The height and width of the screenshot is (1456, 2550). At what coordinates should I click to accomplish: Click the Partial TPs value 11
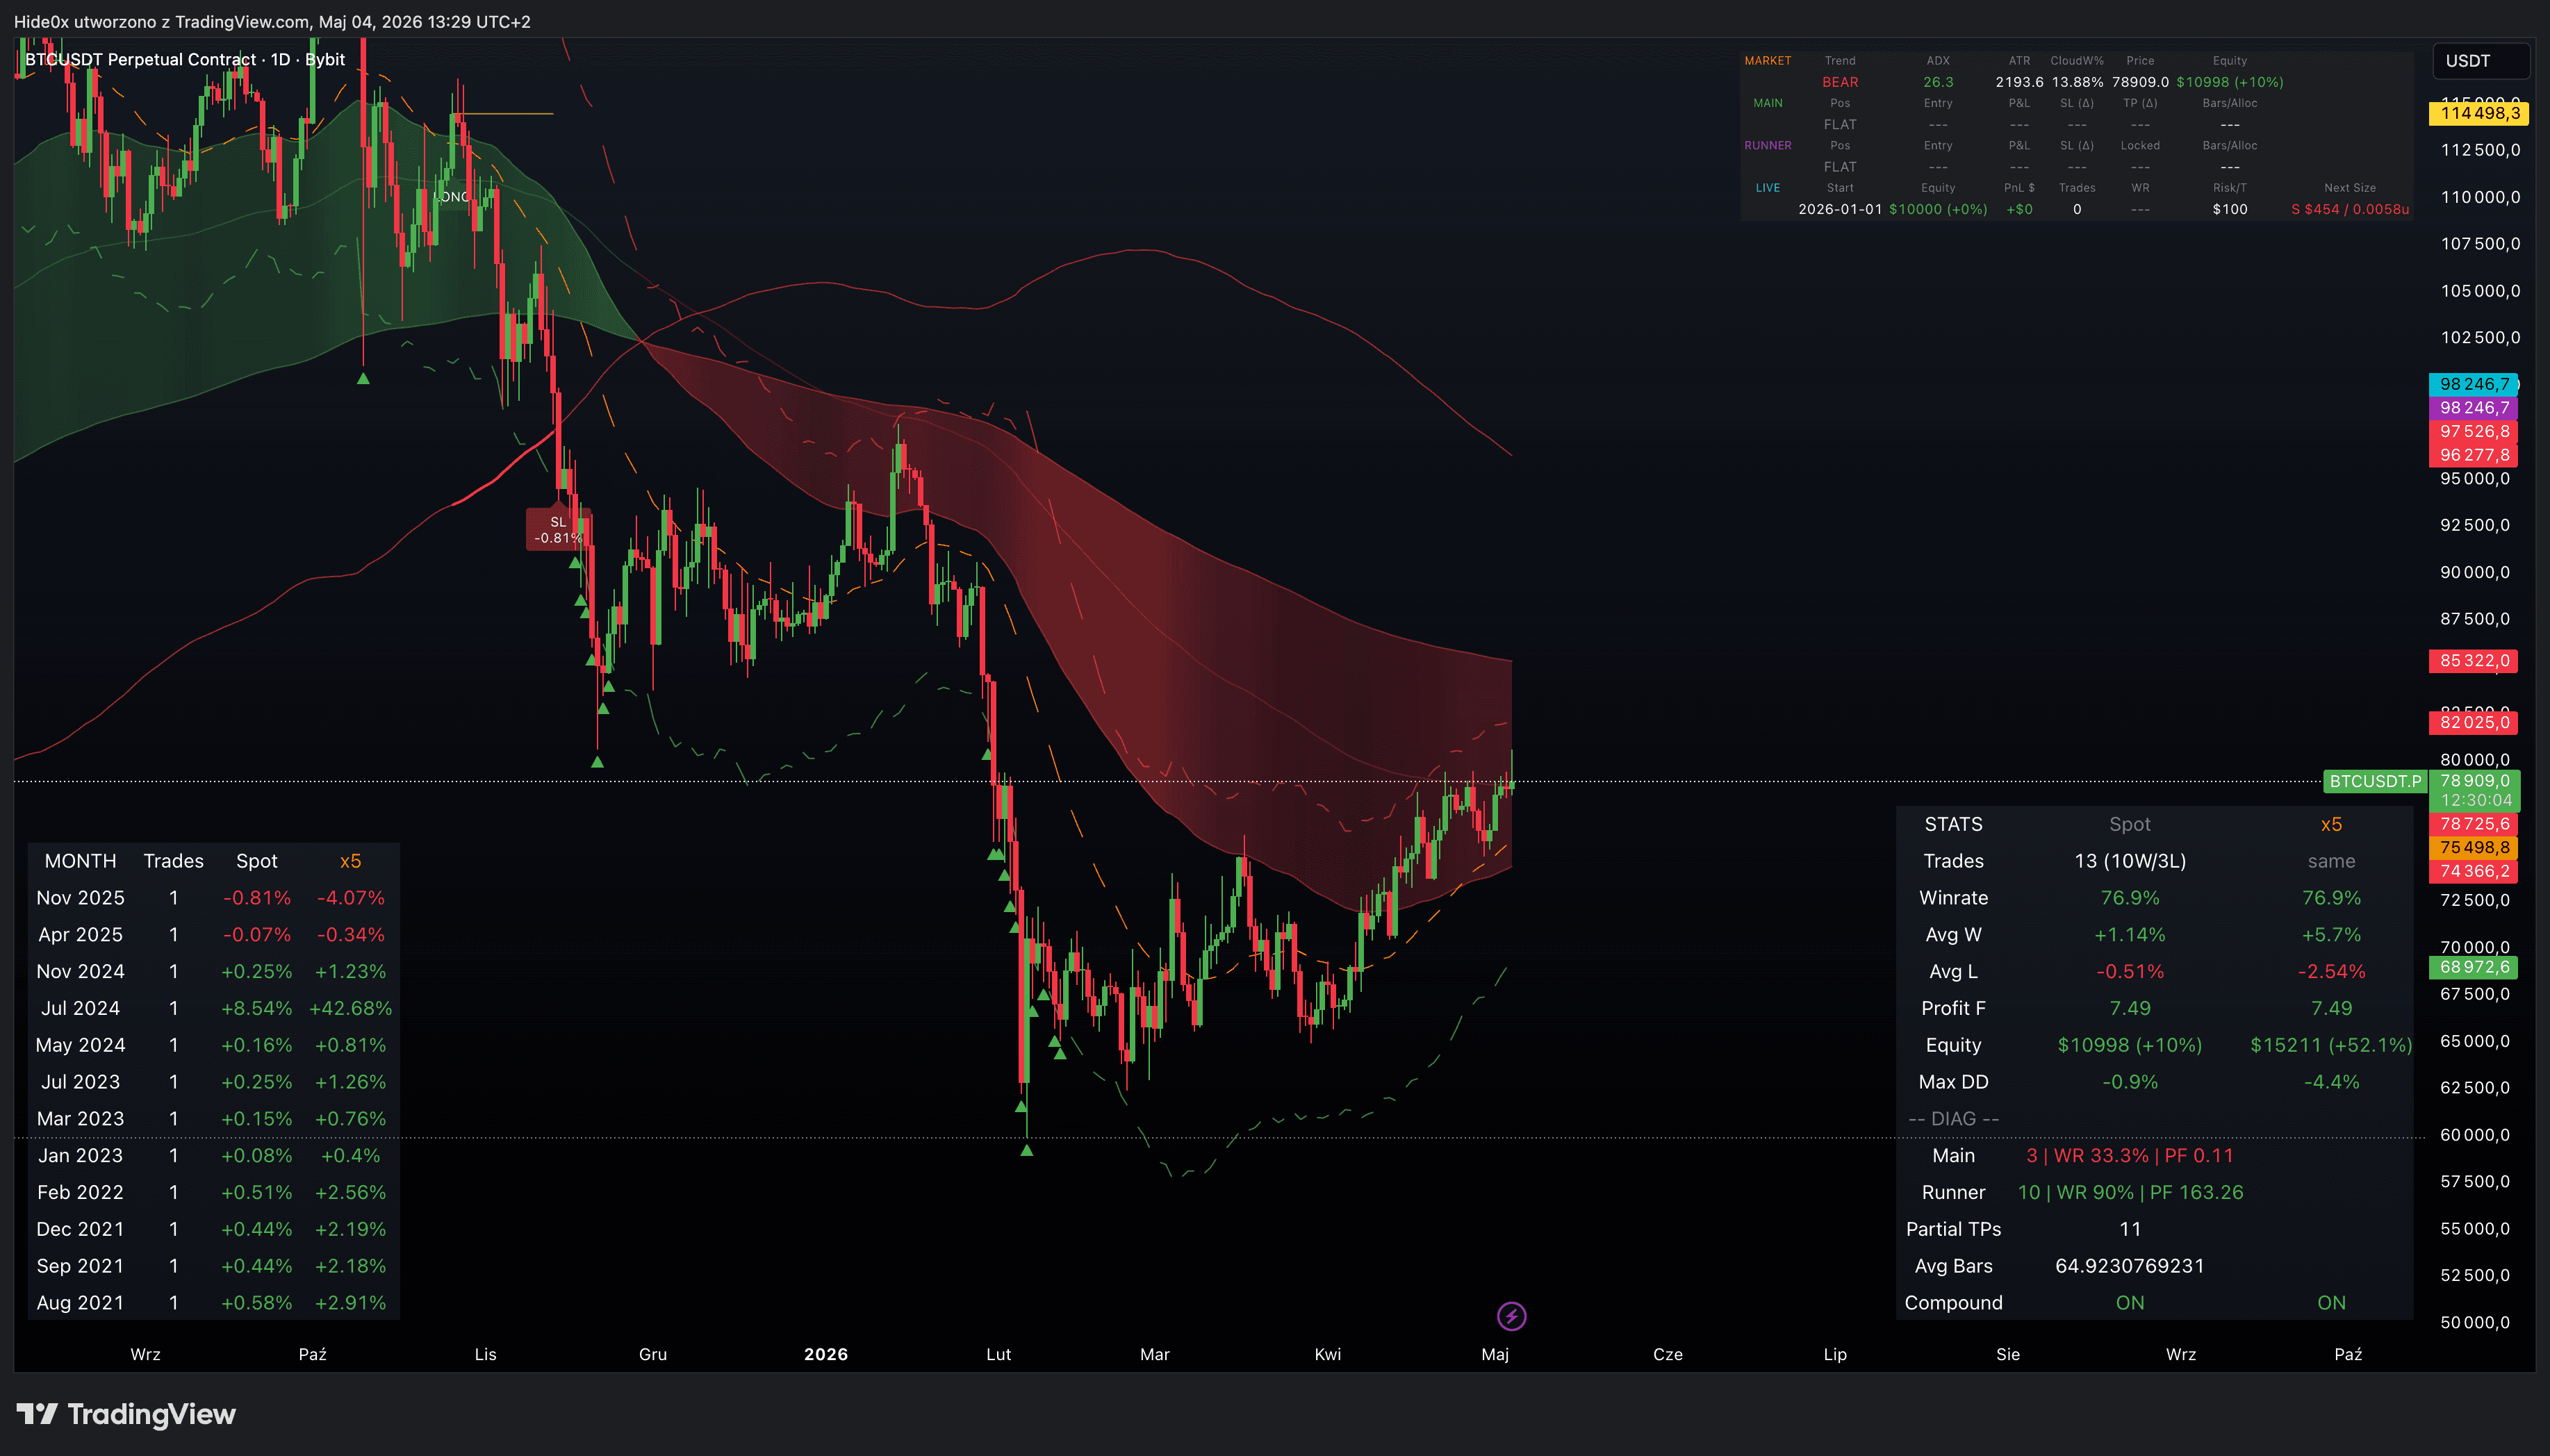pos(2130,1229)
